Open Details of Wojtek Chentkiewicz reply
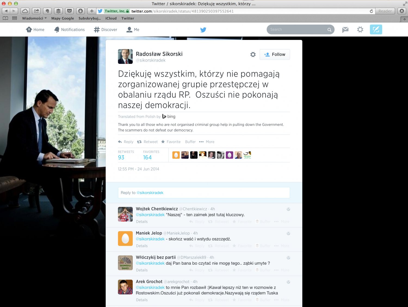Screen dimensions: 408x307 [x=142, y=222]
